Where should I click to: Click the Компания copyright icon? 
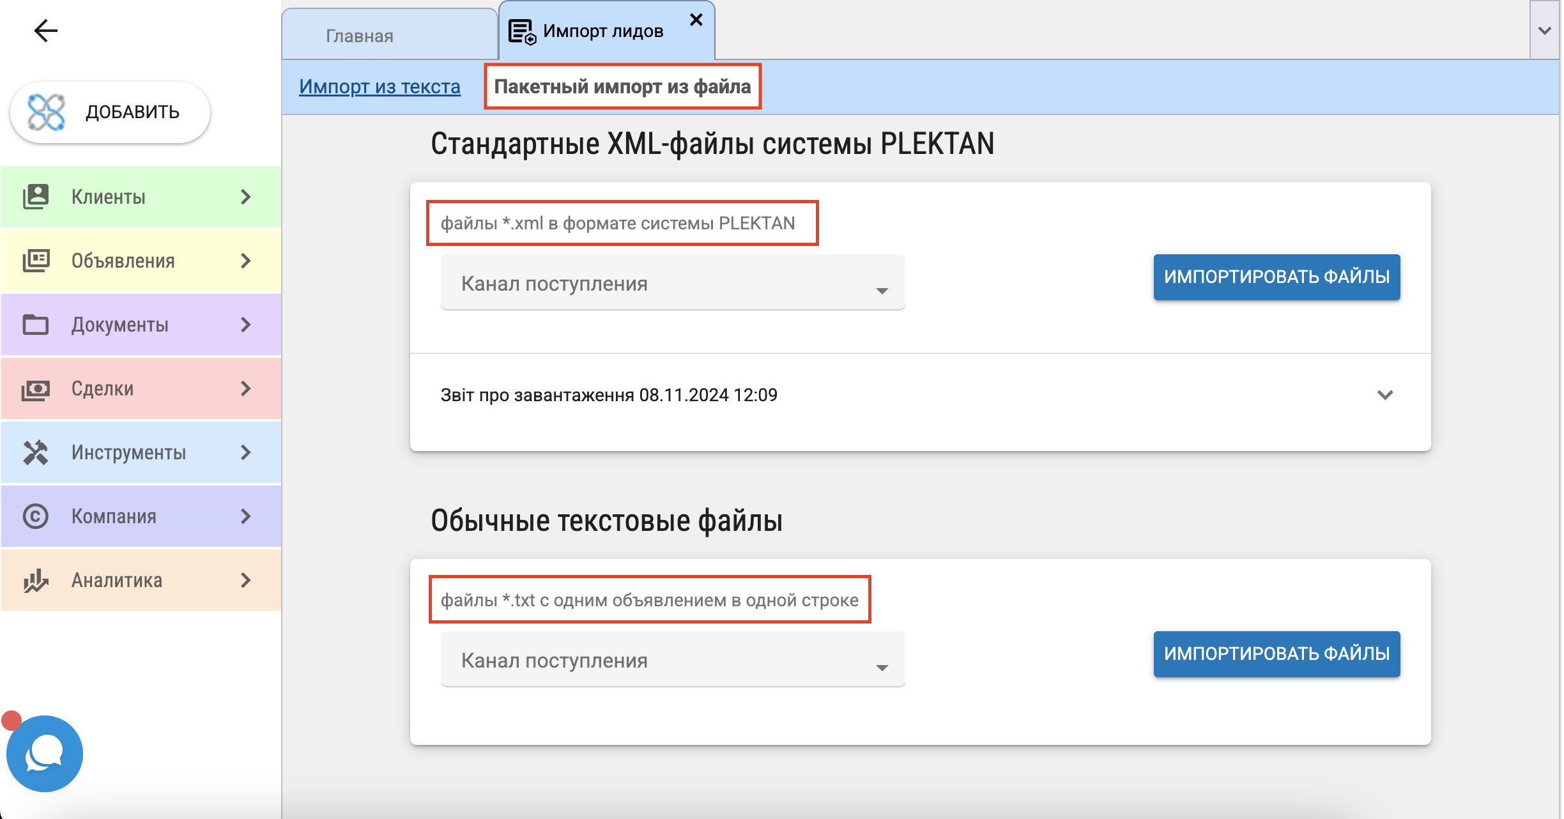[x=36, y=516]
